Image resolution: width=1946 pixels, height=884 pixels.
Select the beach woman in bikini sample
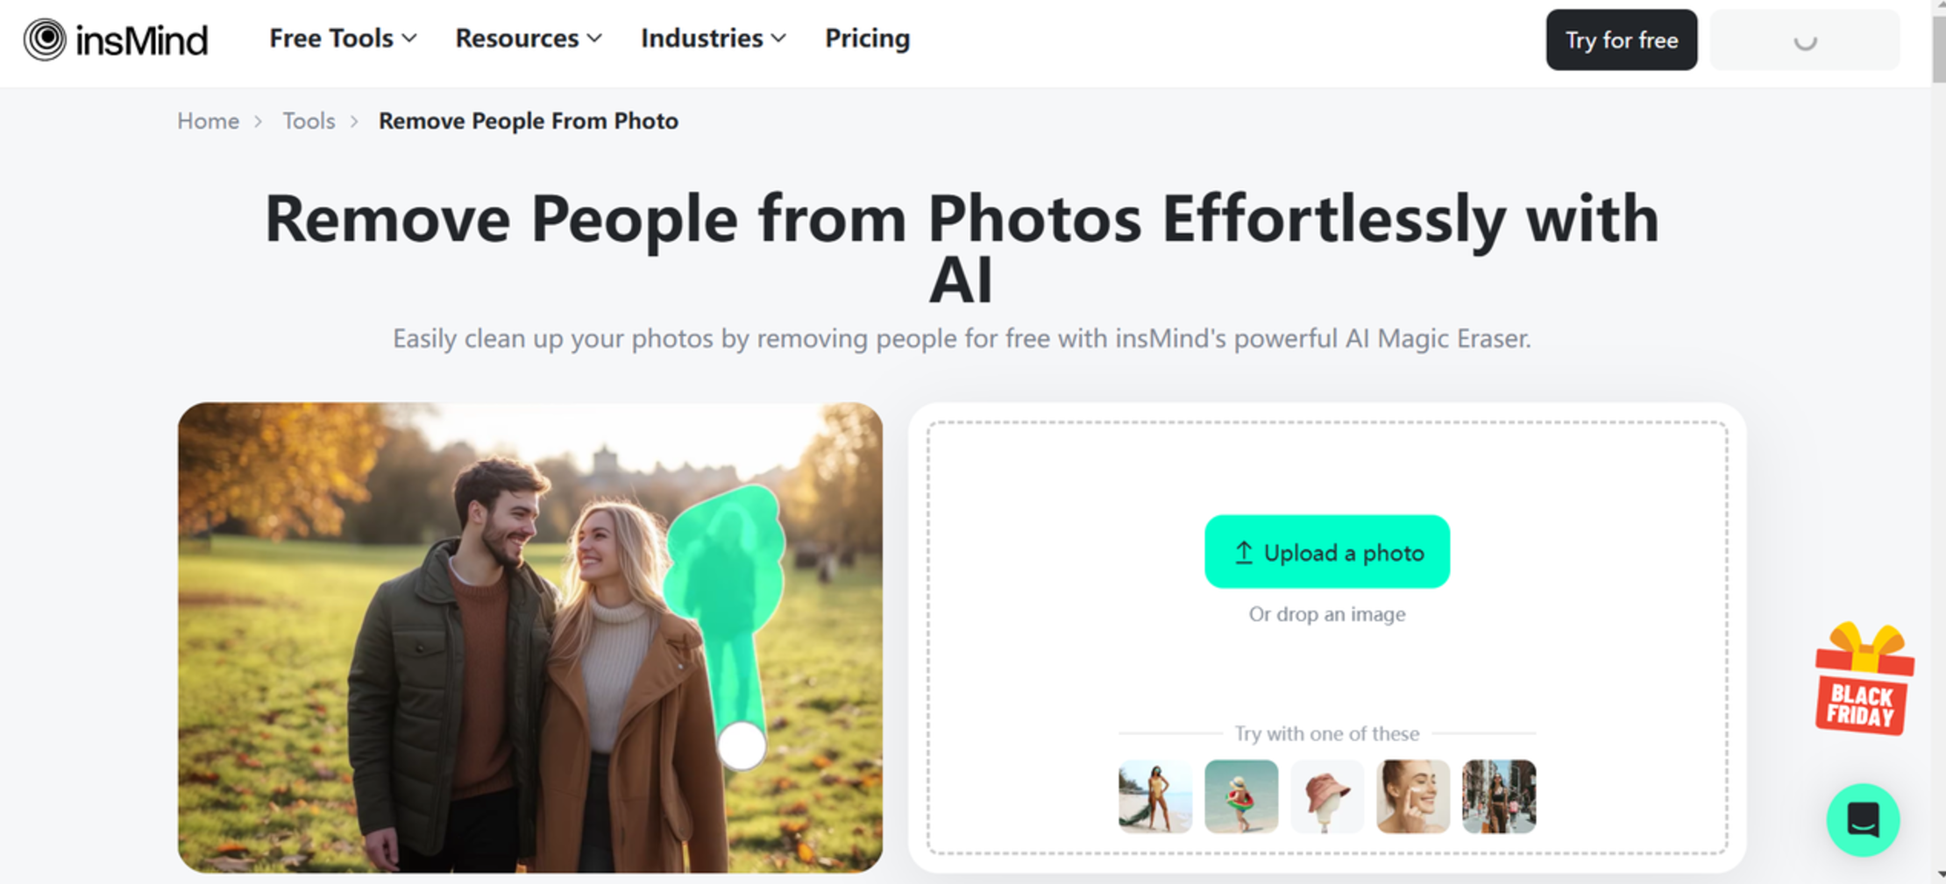1154,796
